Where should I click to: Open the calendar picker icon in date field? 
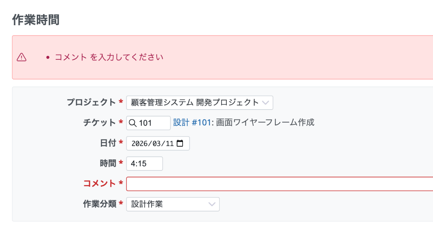(180, 143)
